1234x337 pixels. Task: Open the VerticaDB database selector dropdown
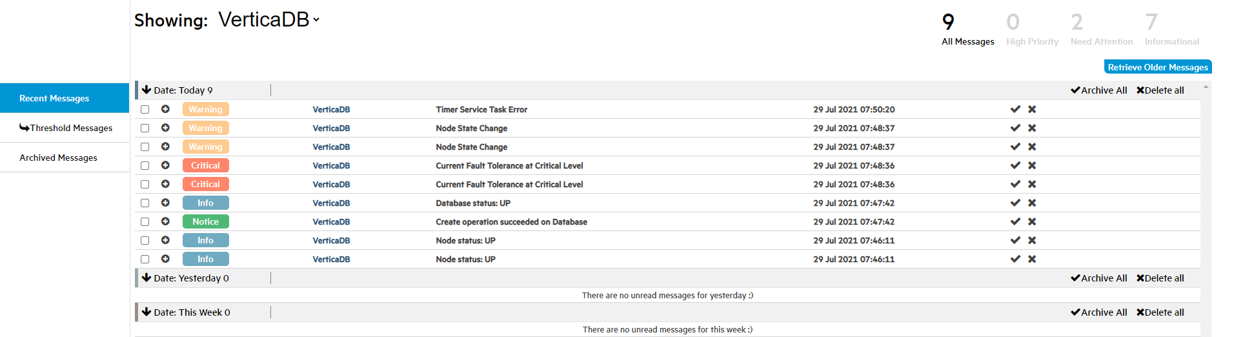point(316,20)
